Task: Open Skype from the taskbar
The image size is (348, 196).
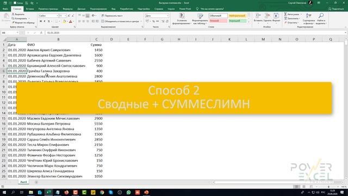Action: (x=111, y=192)
